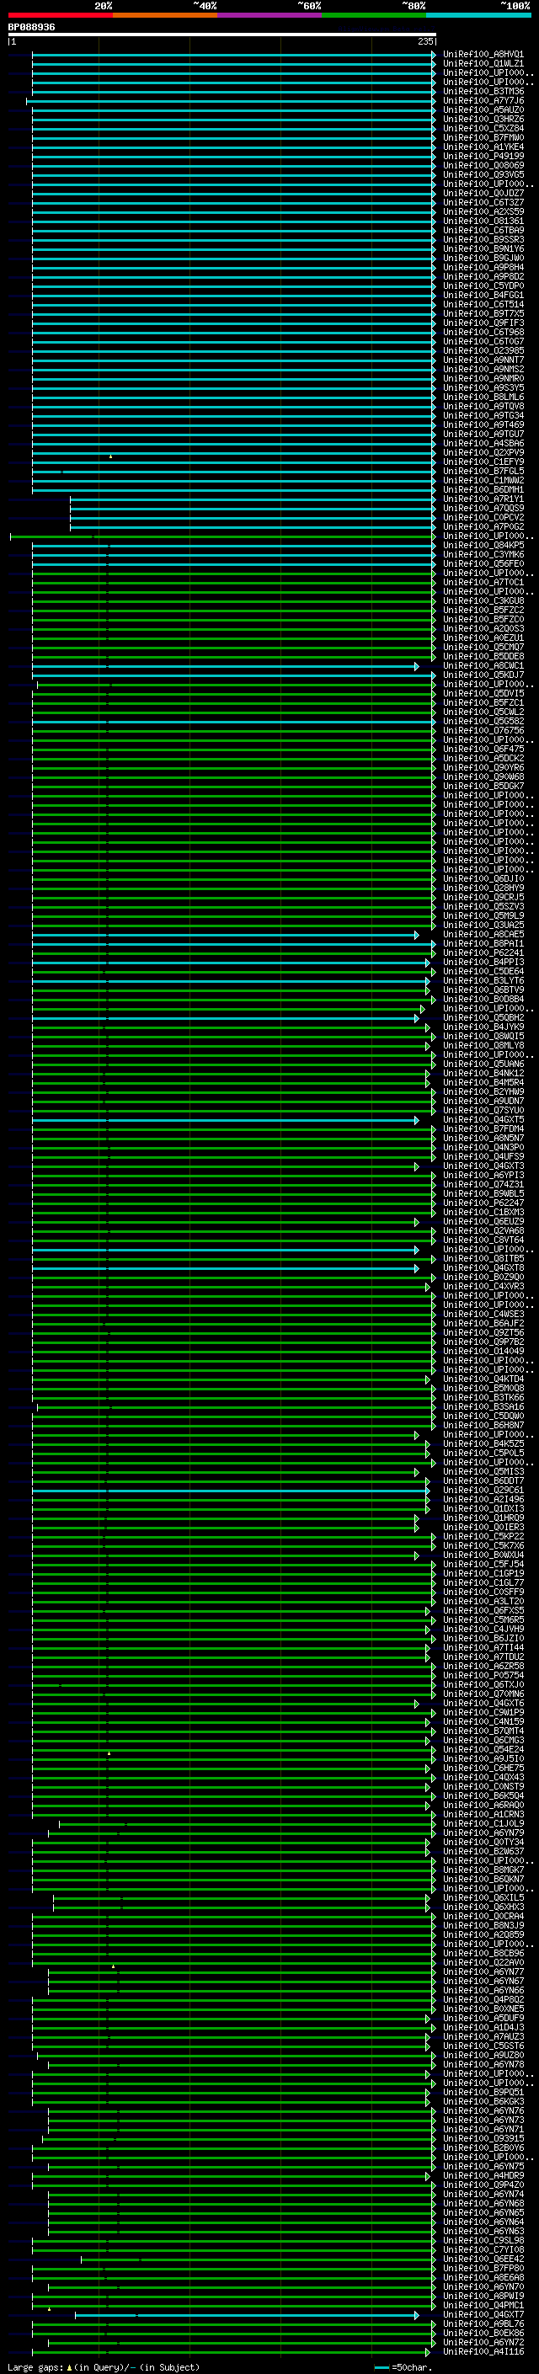Select hit UniRef100_Q3UA25
This screenshot has width=539, height=2374.
pos(483,926)
